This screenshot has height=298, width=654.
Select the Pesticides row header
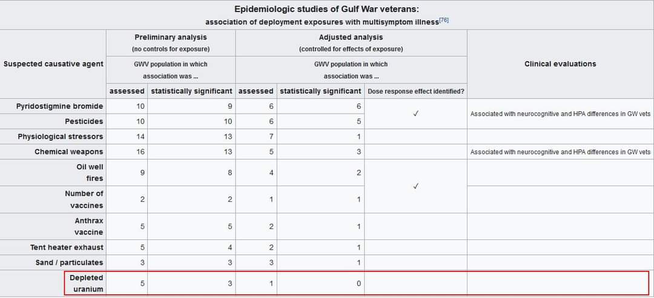tap(84, 121)
